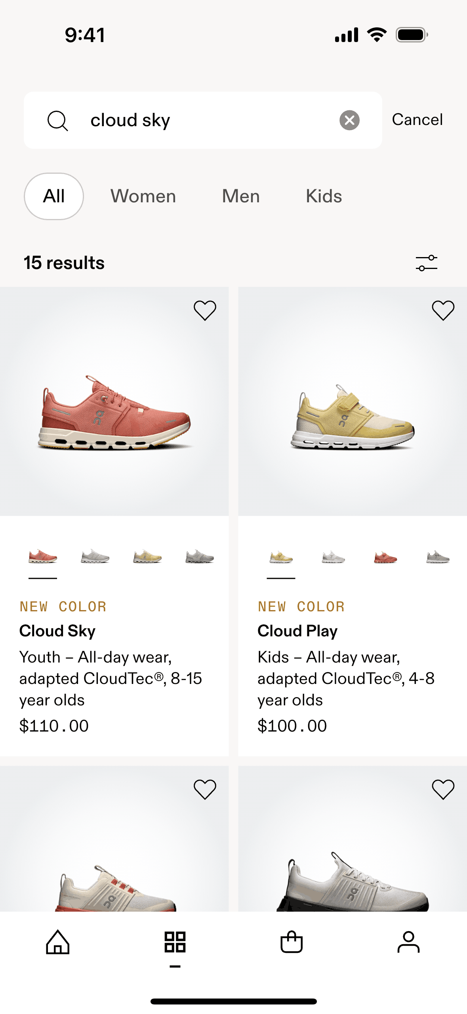Choose the yellow Cloud Sky color variant
The width and height of the screenshot is (467, 1014).
point(147,557)
